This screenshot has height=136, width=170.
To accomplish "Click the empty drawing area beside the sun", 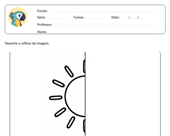I will [123, 94].
